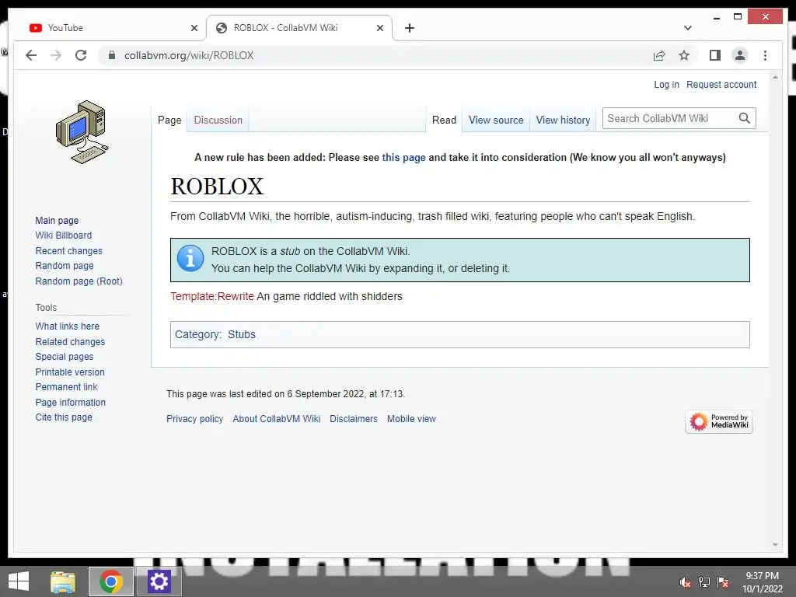Image resolution: width=796 pixels, height=597 pixels.
Task: Click the wiki search magnifier icon
Action: tap(744, 118)
